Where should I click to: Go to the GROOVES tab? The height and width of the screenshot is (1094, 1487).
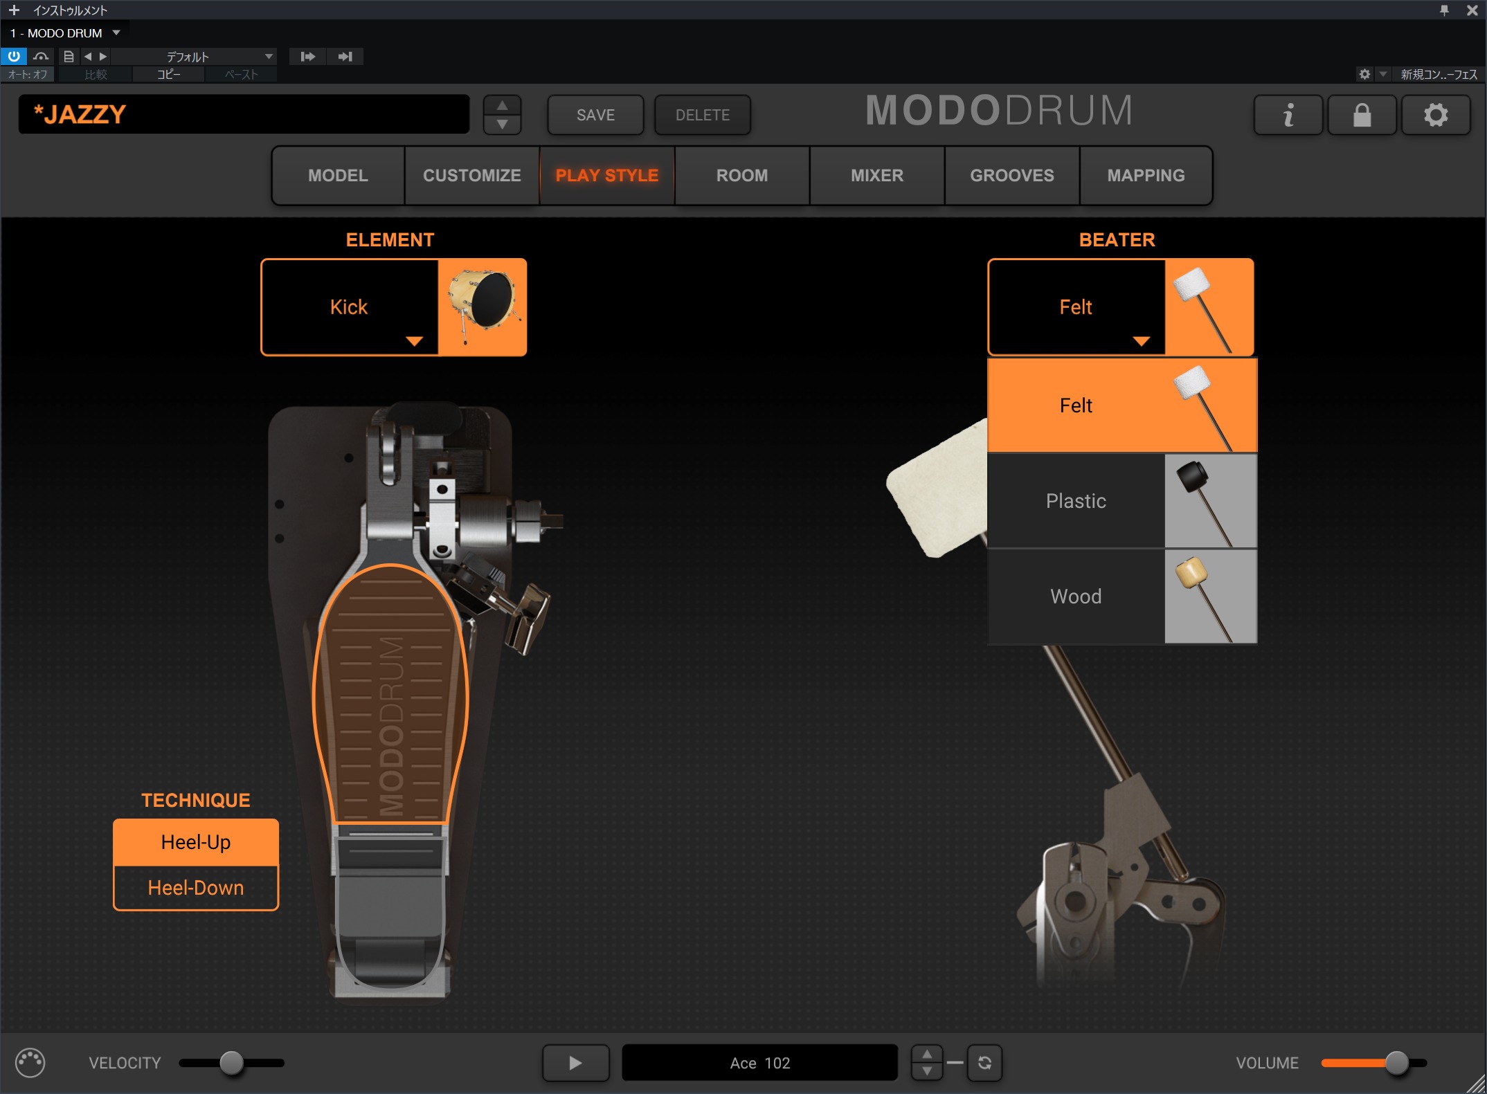pyautogui.click(x=1012, y=175)
